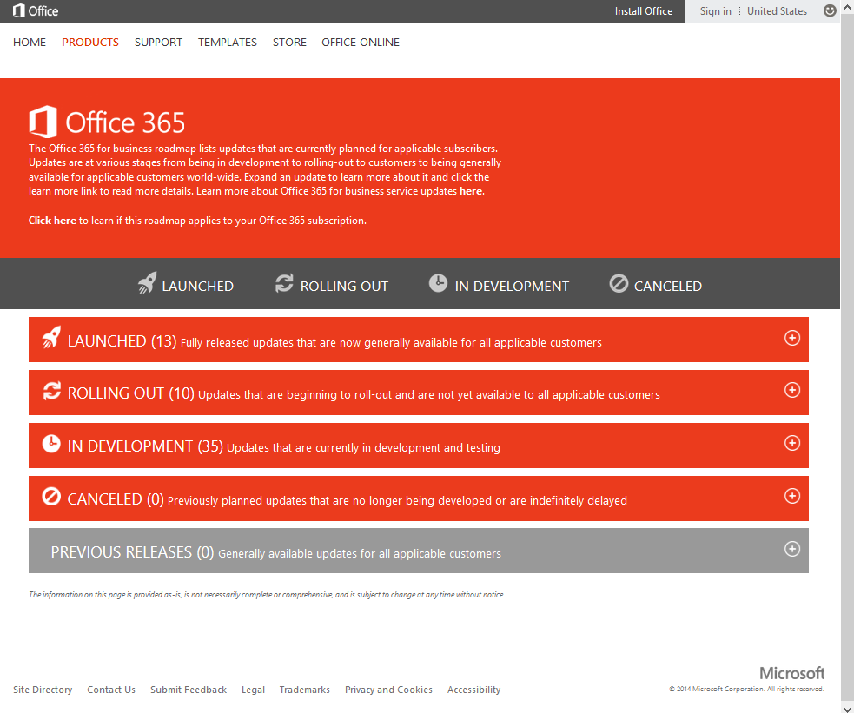
Task: Click the rocket icon on Launched (13) row
Action: coord(51,338)
